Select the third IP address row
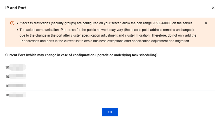 point(16,86)
